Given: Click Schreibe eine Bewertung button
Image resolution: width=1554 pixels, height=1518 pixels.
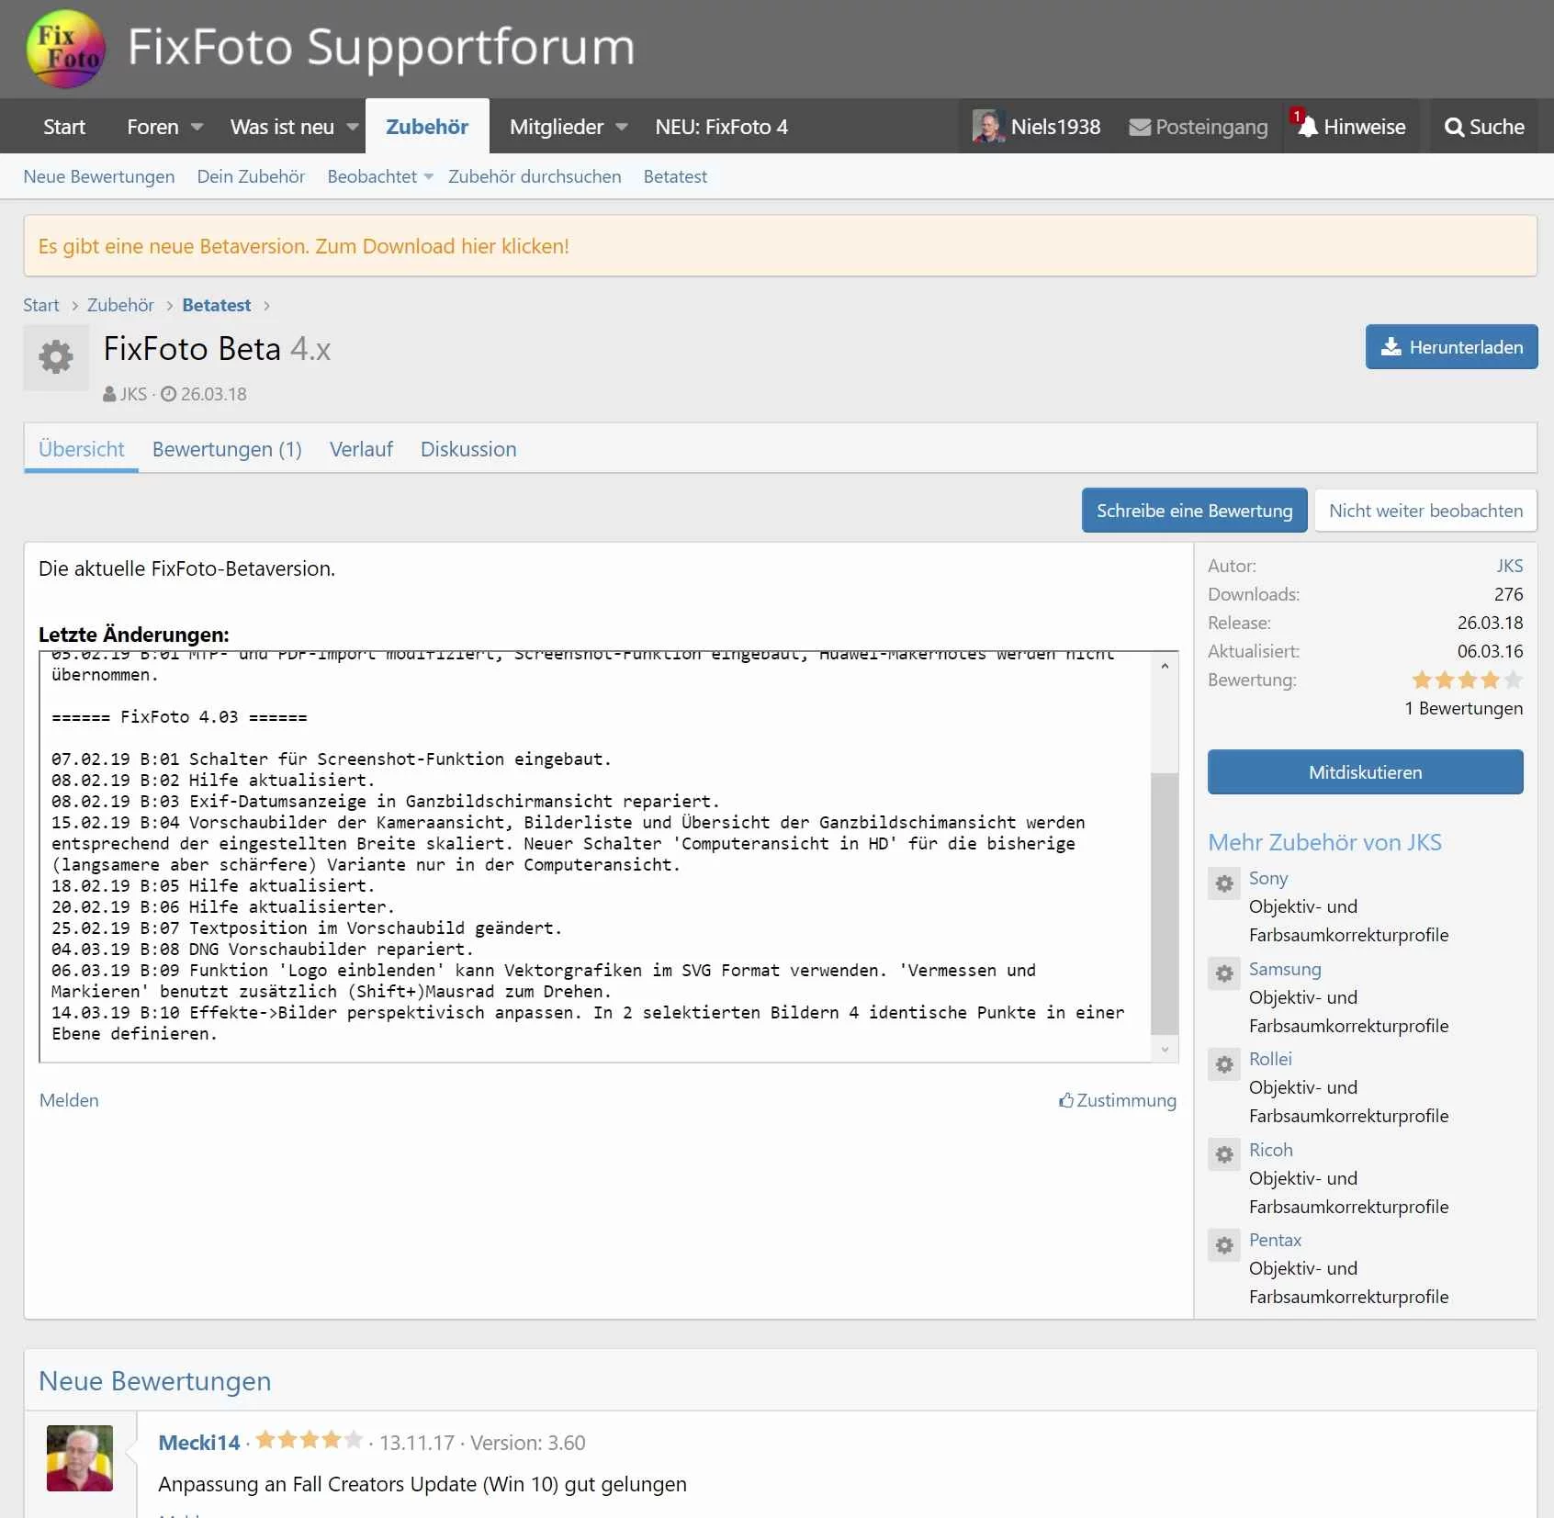Looking at the screenshot, I should (x=1194, y=510).
